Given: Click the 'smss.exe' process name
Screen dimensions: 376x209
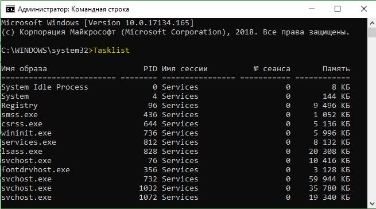Looking at the screenshot, I should coord(20,115).
